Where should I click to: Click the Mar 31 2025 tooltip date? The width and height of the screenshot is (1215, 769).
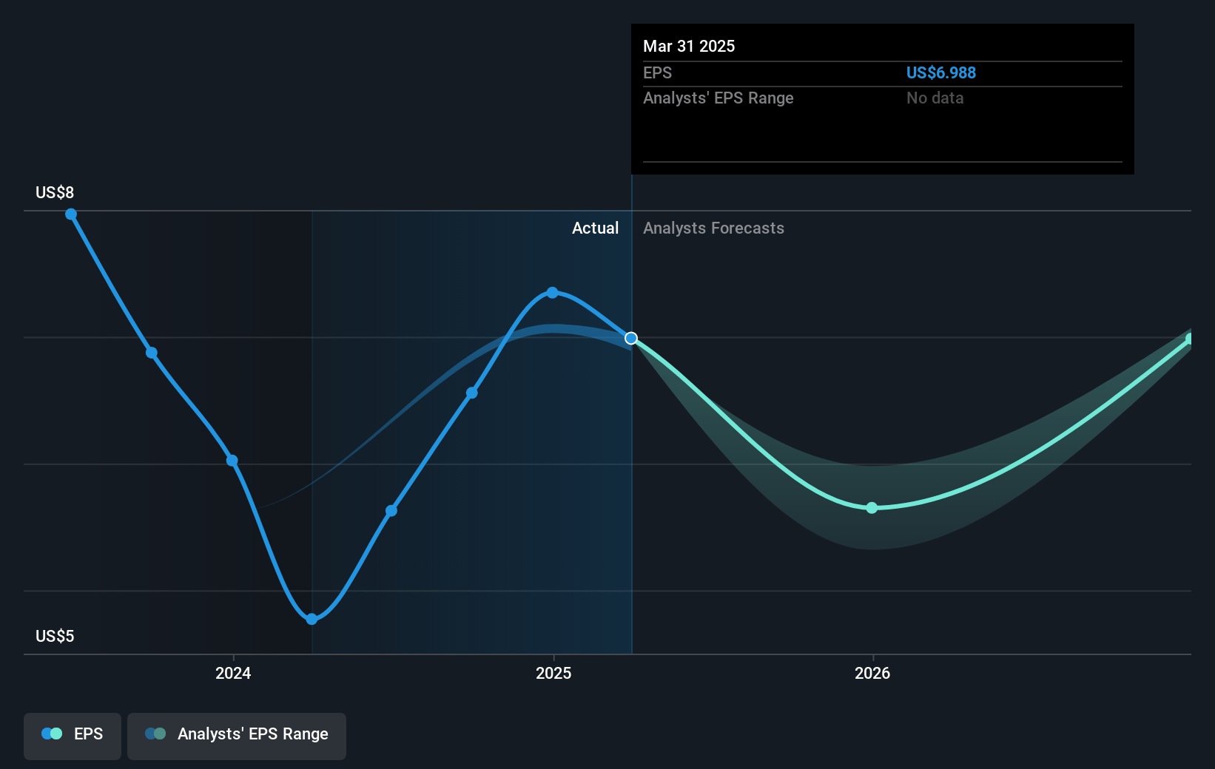click(689, 46)
